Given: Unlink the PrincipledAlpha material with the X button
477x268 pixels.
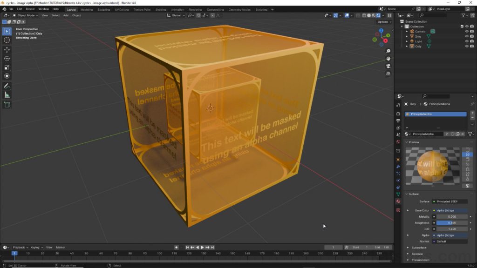Looking at the screenshot, I should pos(463,134).
